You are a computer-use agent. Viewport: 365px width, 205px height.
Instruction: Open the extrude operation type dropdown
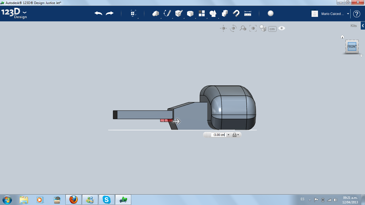tap(236, 135)
